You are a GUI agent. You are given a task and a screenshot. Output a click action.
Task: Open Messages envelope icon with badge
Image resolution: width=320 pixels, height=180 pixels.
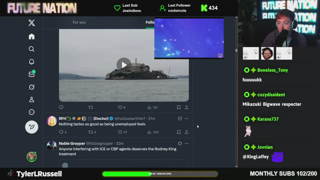[x=32, y=74]
